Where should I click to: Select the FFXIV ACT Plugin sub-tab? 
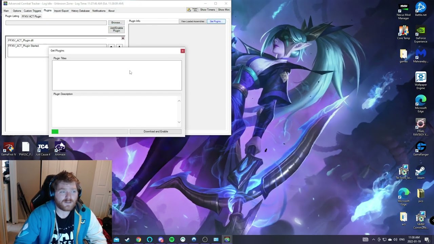coord(32,16)
